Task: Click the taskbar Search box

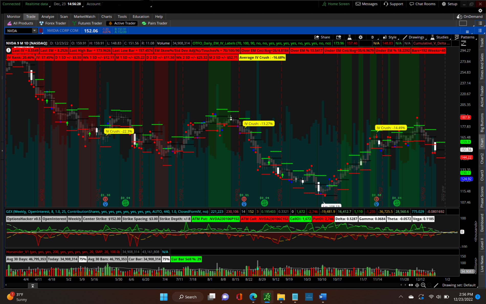Action: pyautogui.click(x=188, y=297)
